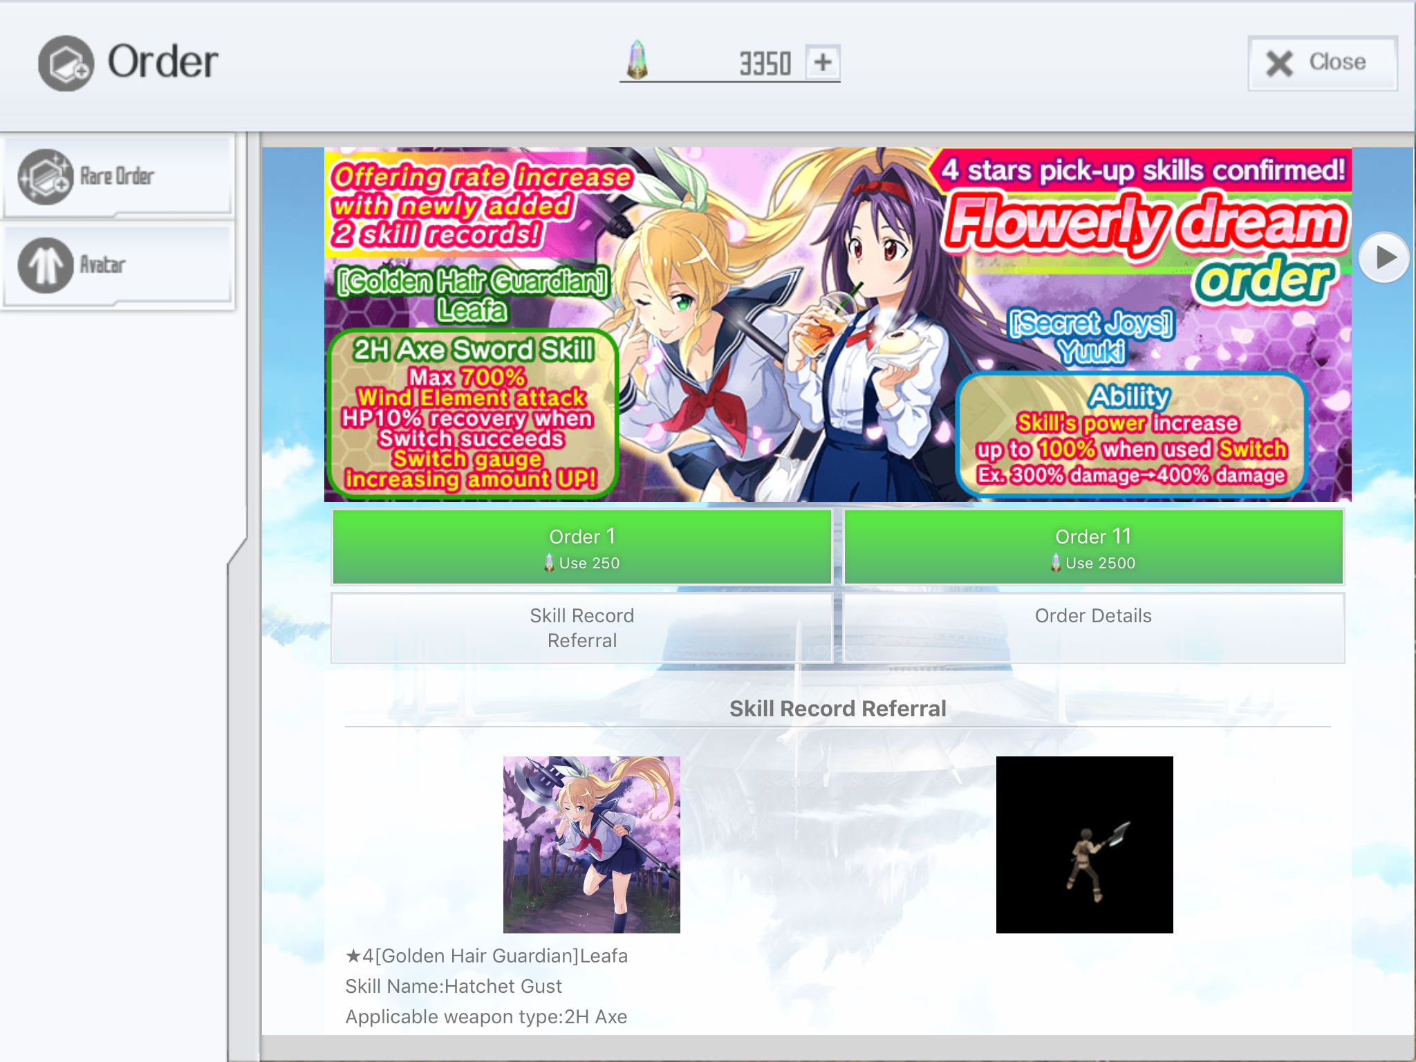Close the Order screen
The width and height of the screenshot is (1416, 1062).
[1322, 63]
